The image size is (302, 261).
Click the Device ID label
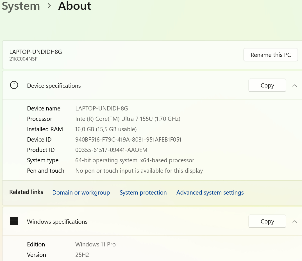click(39, 140)
